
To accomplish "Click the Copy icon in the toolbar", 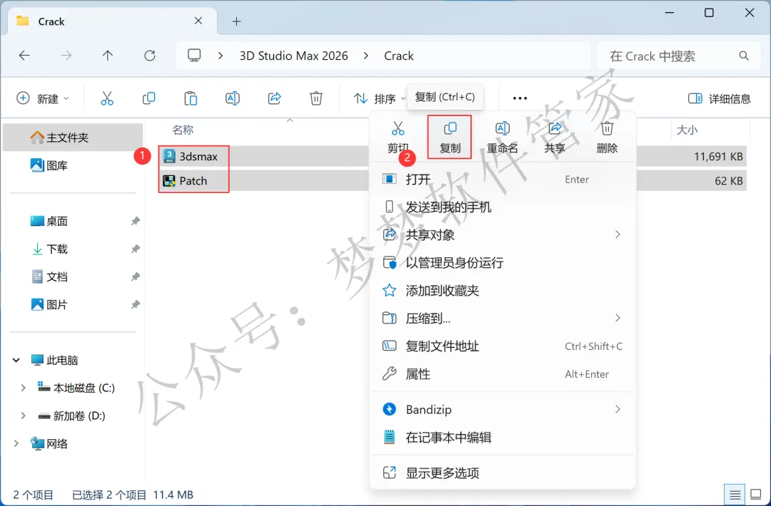I will [x=148, y=98].
